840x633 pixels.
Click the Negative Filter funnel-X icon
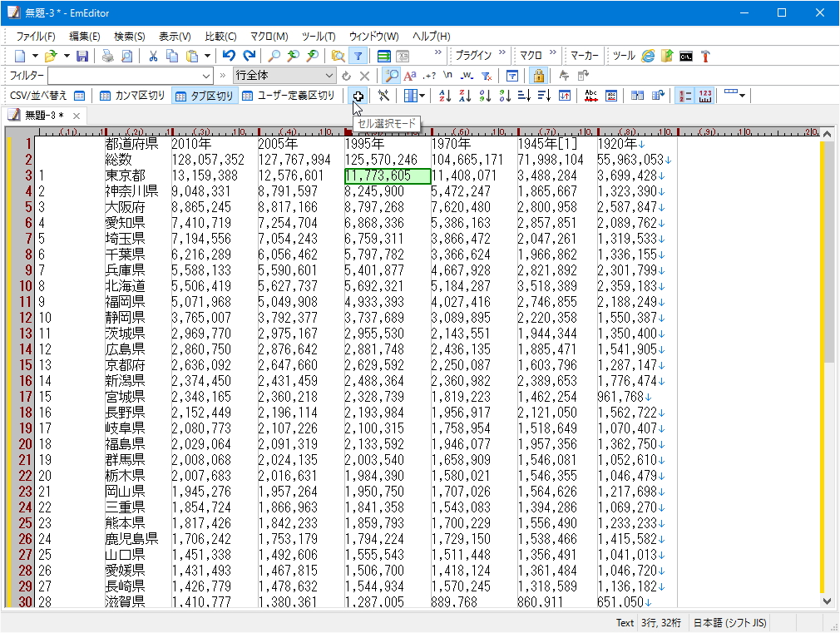(487, 77)
